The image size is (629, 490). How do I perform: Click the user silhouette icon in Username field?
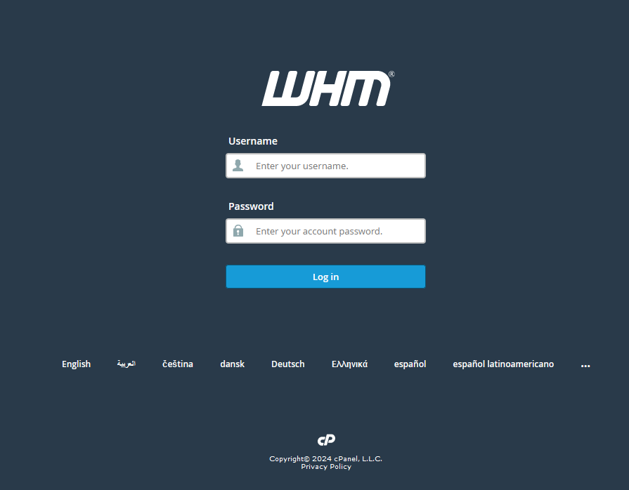[x=238, y=166]
